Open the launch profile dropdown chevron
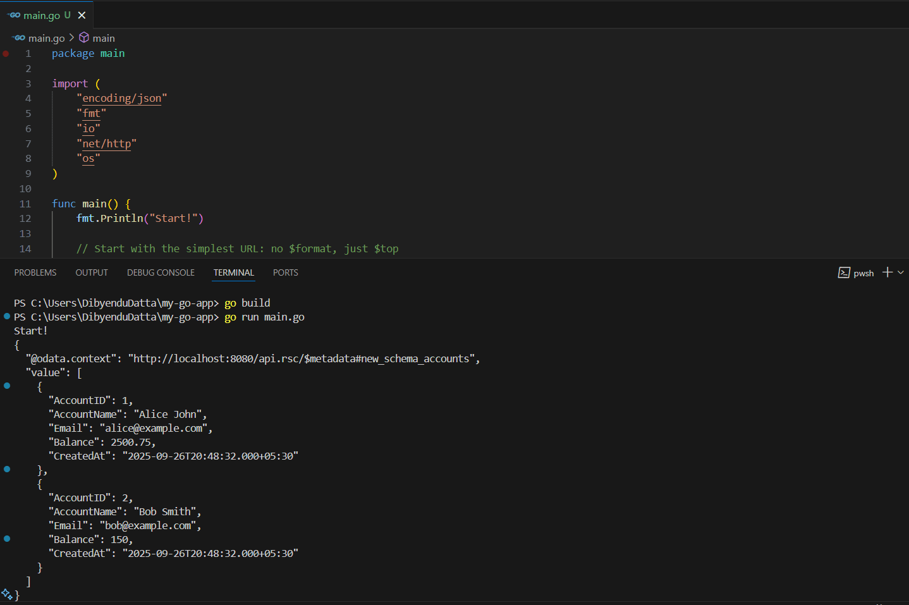909x605 pixels. (x=901, y=272)
